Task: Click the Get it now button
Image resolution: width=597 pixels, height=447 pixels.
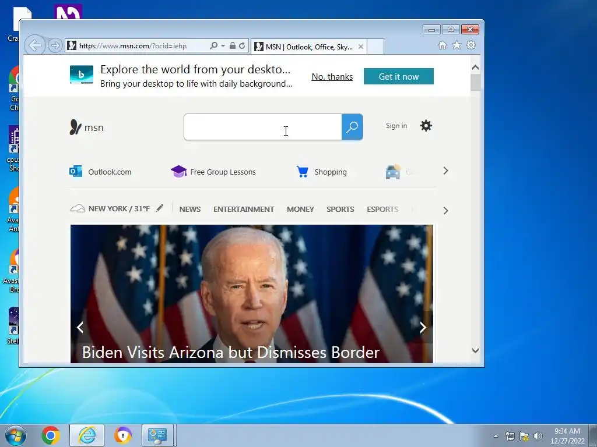Action: (399, 76)
